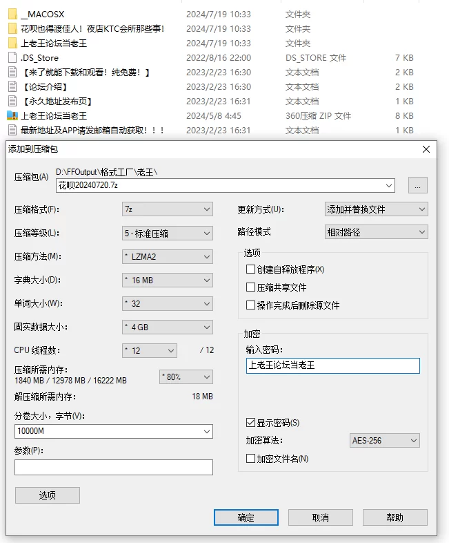Screen dimensions: 449x543
Task: Click the DS_STORE 文件 type text
Action: tap(316, 58)
